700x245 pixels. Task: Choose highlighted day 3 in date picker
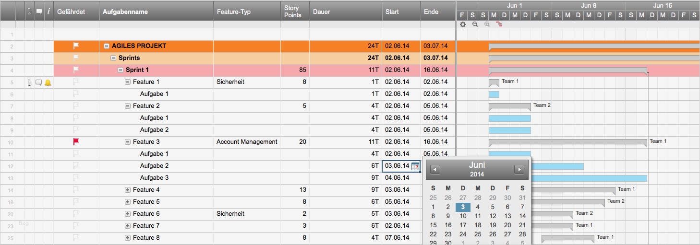(463, 207)
